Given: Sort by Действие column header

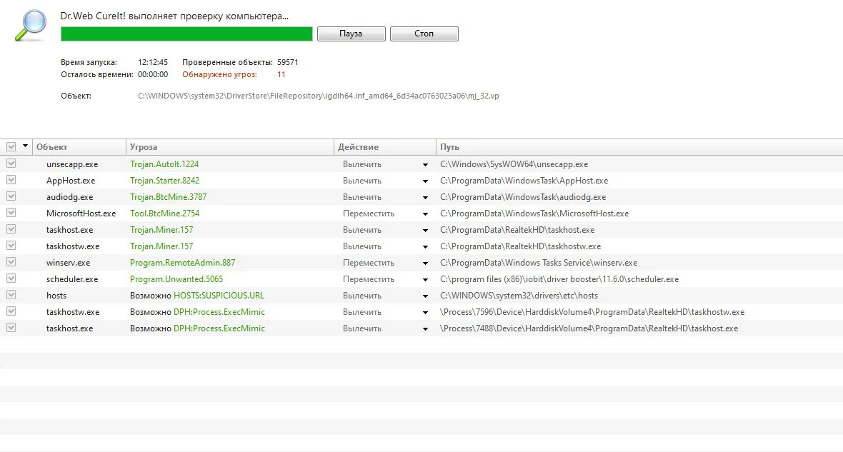Looking at the screenshot, I should (x=385, y=146).
